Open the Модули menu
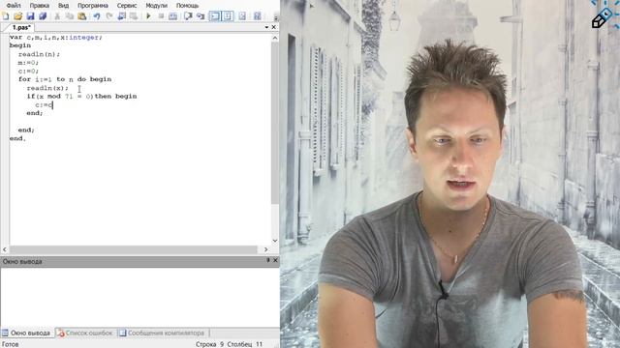620x348 pixels. [x=157, y=6]
